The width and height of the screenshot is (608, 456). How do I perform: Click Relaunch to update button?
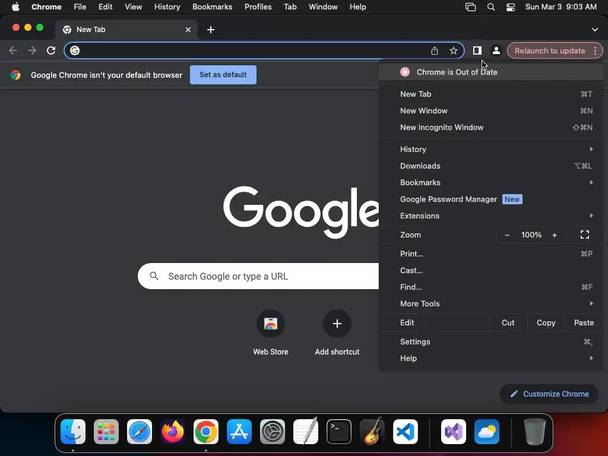549,51
